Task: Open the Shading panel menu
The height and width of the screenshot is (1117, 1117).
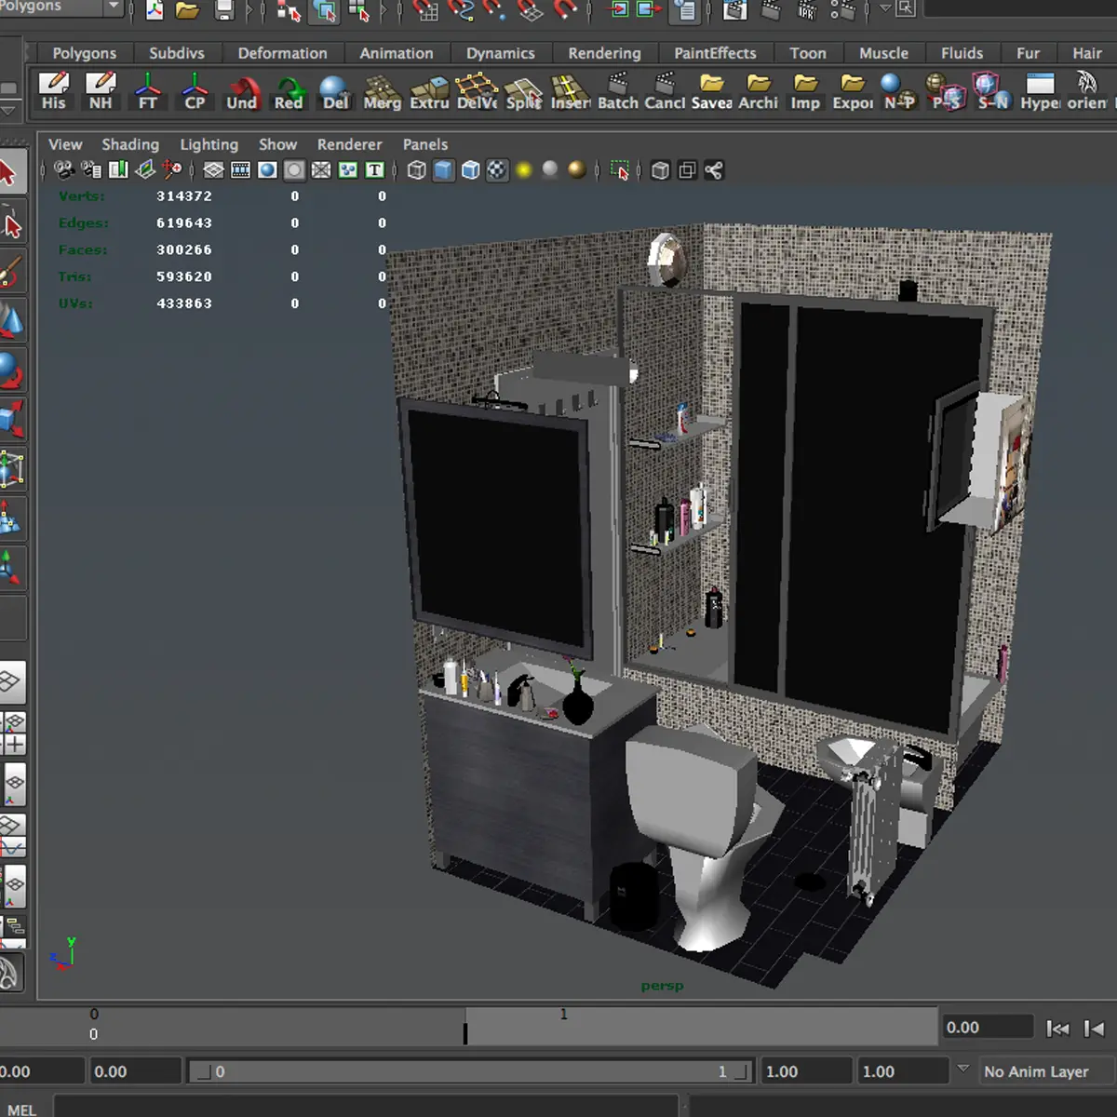Action: coord(129,144)
